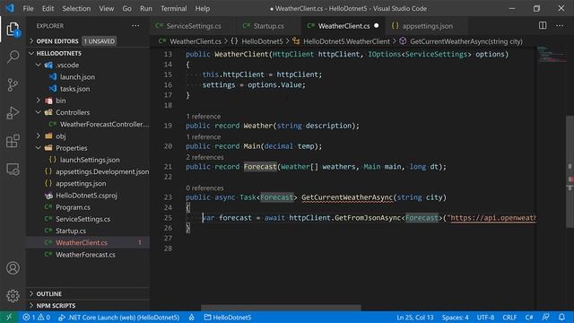This screenshot has height=323, width=574.
Task: Click the '0 references' CodeLens link
Action: click(204, 188)
